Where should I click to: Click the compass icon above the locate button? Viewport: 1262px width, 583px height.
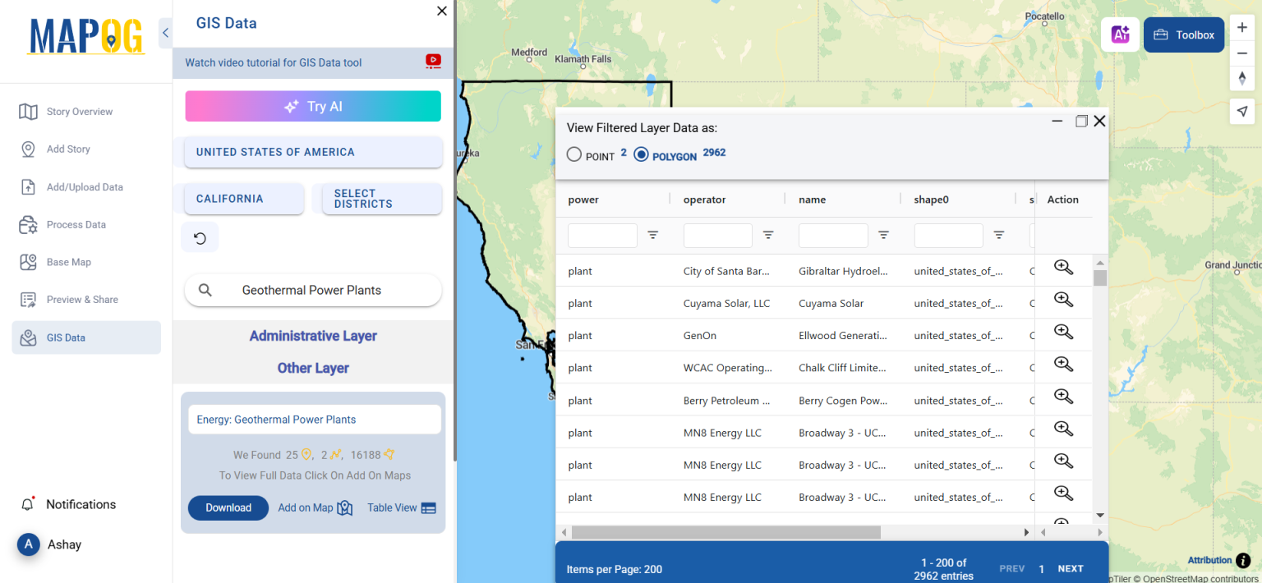pyautogui.click(x=1242, y=78)
